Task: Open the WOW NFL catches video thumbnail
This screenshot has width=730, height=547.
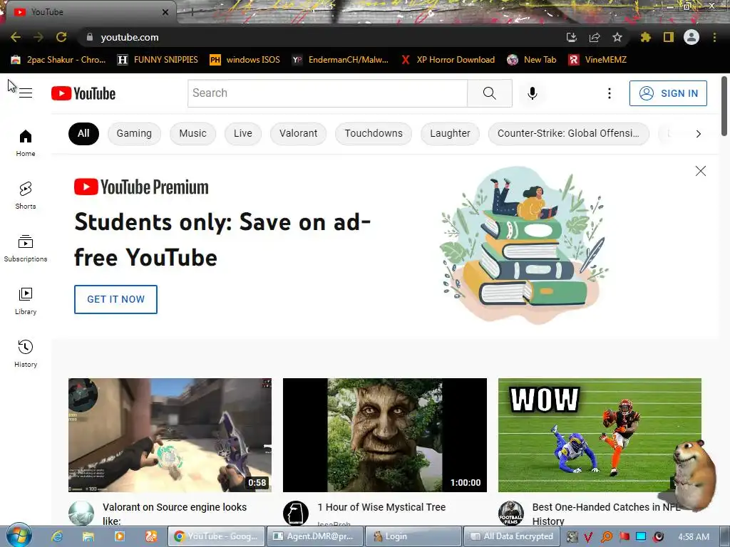Action: pyautogui.click(x=600, y=435)
